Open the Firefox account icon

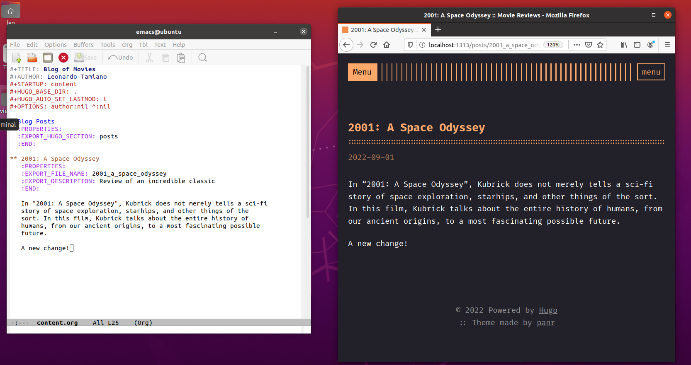(x=651, y=45)
